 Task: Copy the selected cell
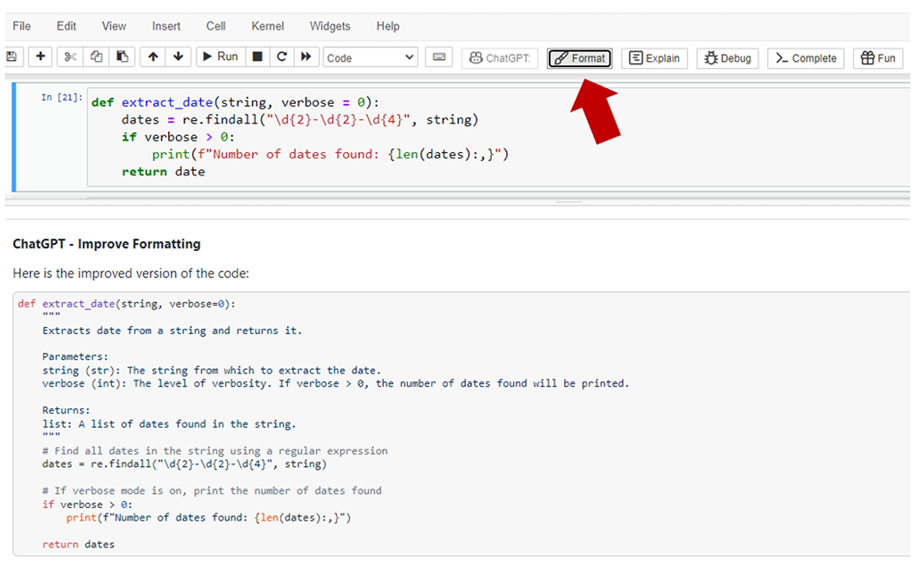[x=95, y=57]
